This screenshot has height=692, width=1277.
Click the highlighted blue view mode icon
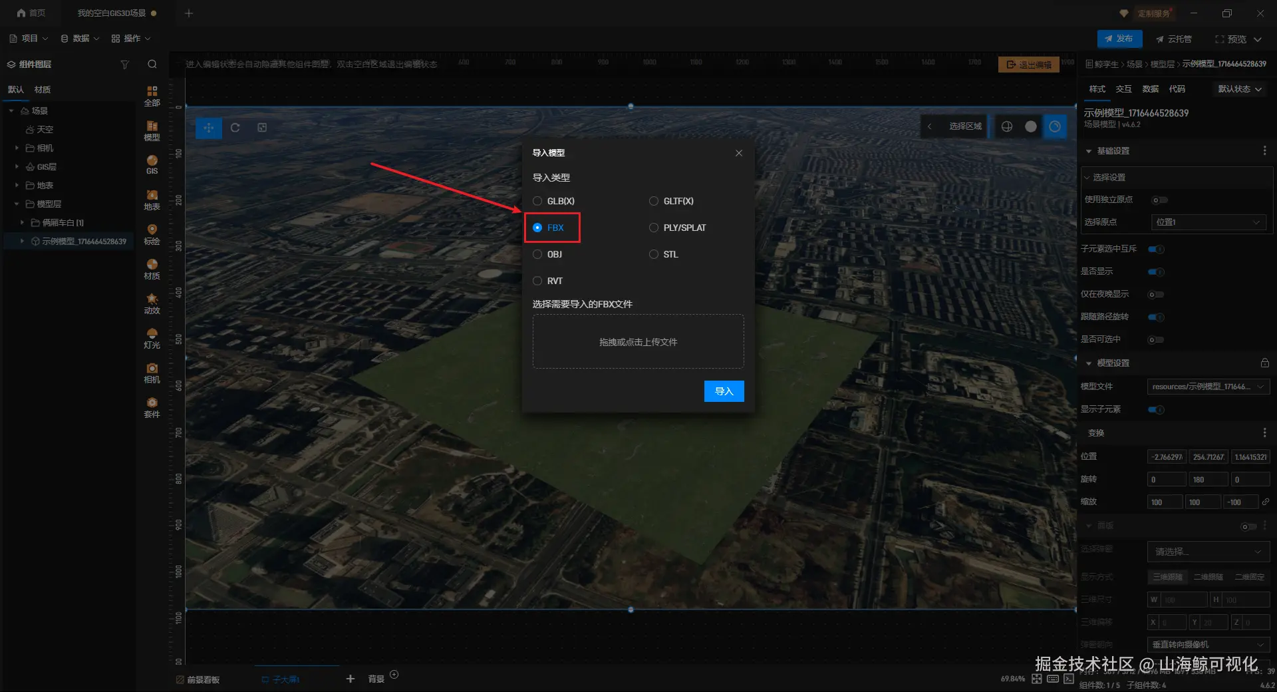point(1055,126)
